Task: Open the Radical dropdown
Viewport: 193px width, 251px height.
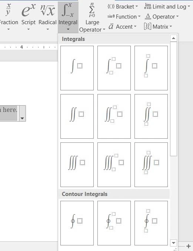Action: (x=47, y=17)
